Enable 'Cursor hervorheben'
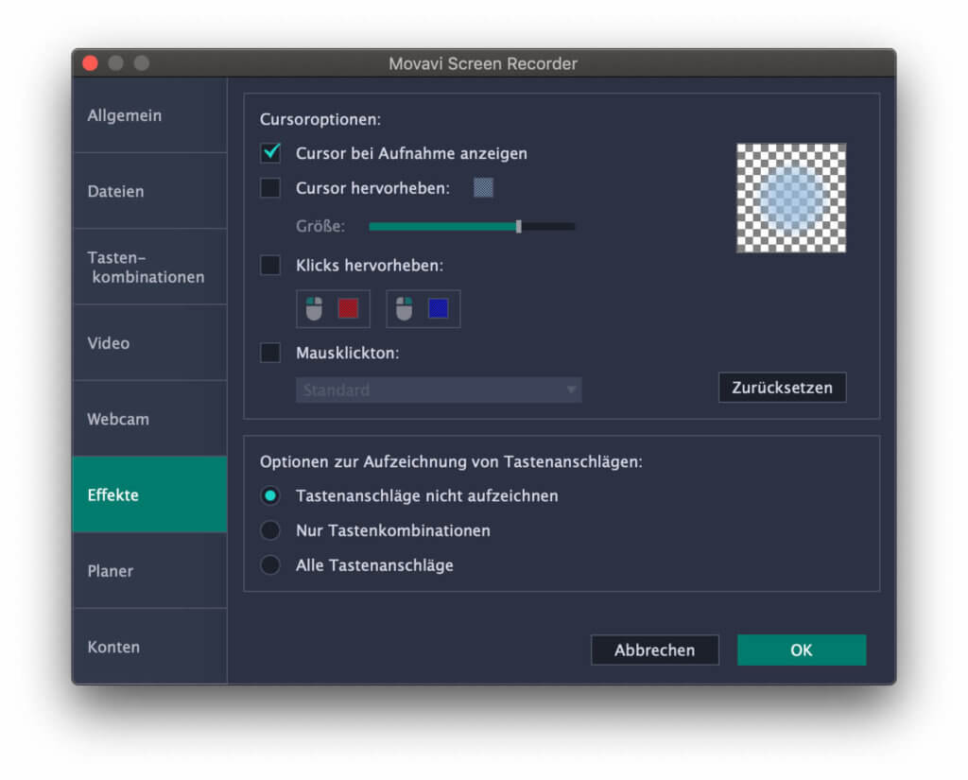 pos(269,187)
